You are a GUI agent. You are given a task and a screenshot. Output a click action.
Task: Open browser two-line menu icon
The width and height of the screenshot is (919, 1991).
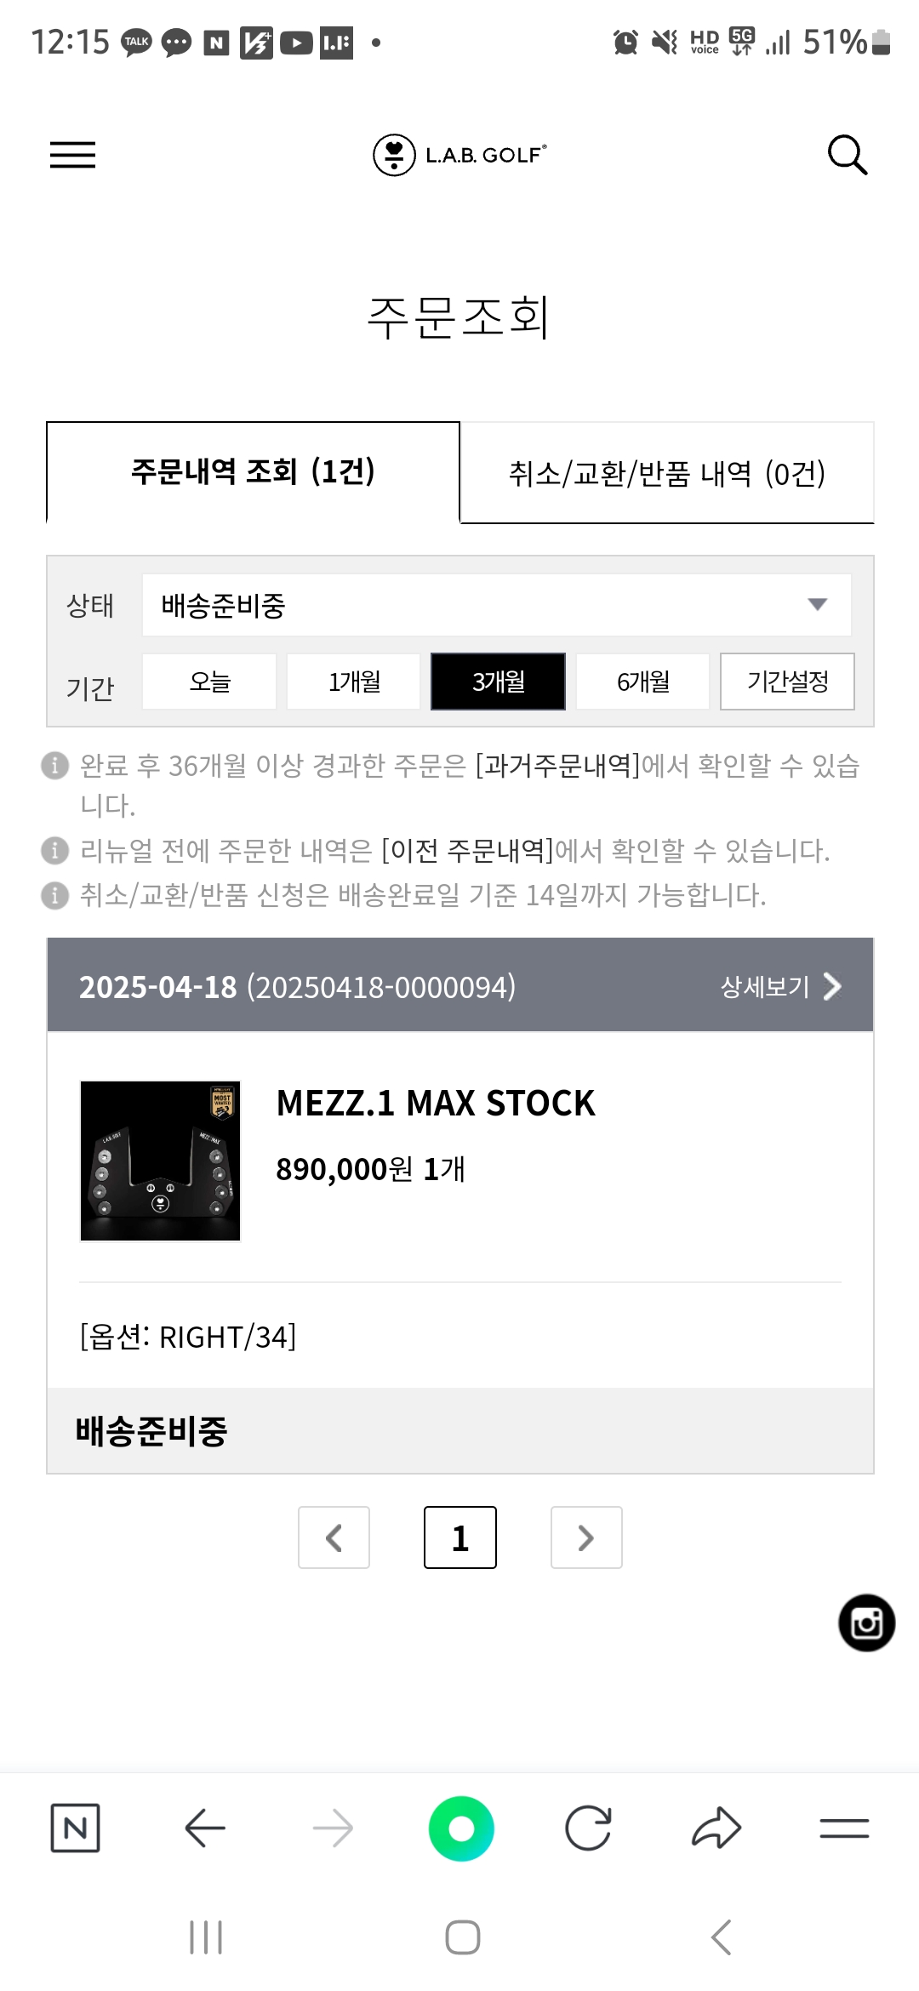[x=844, y=1828]
